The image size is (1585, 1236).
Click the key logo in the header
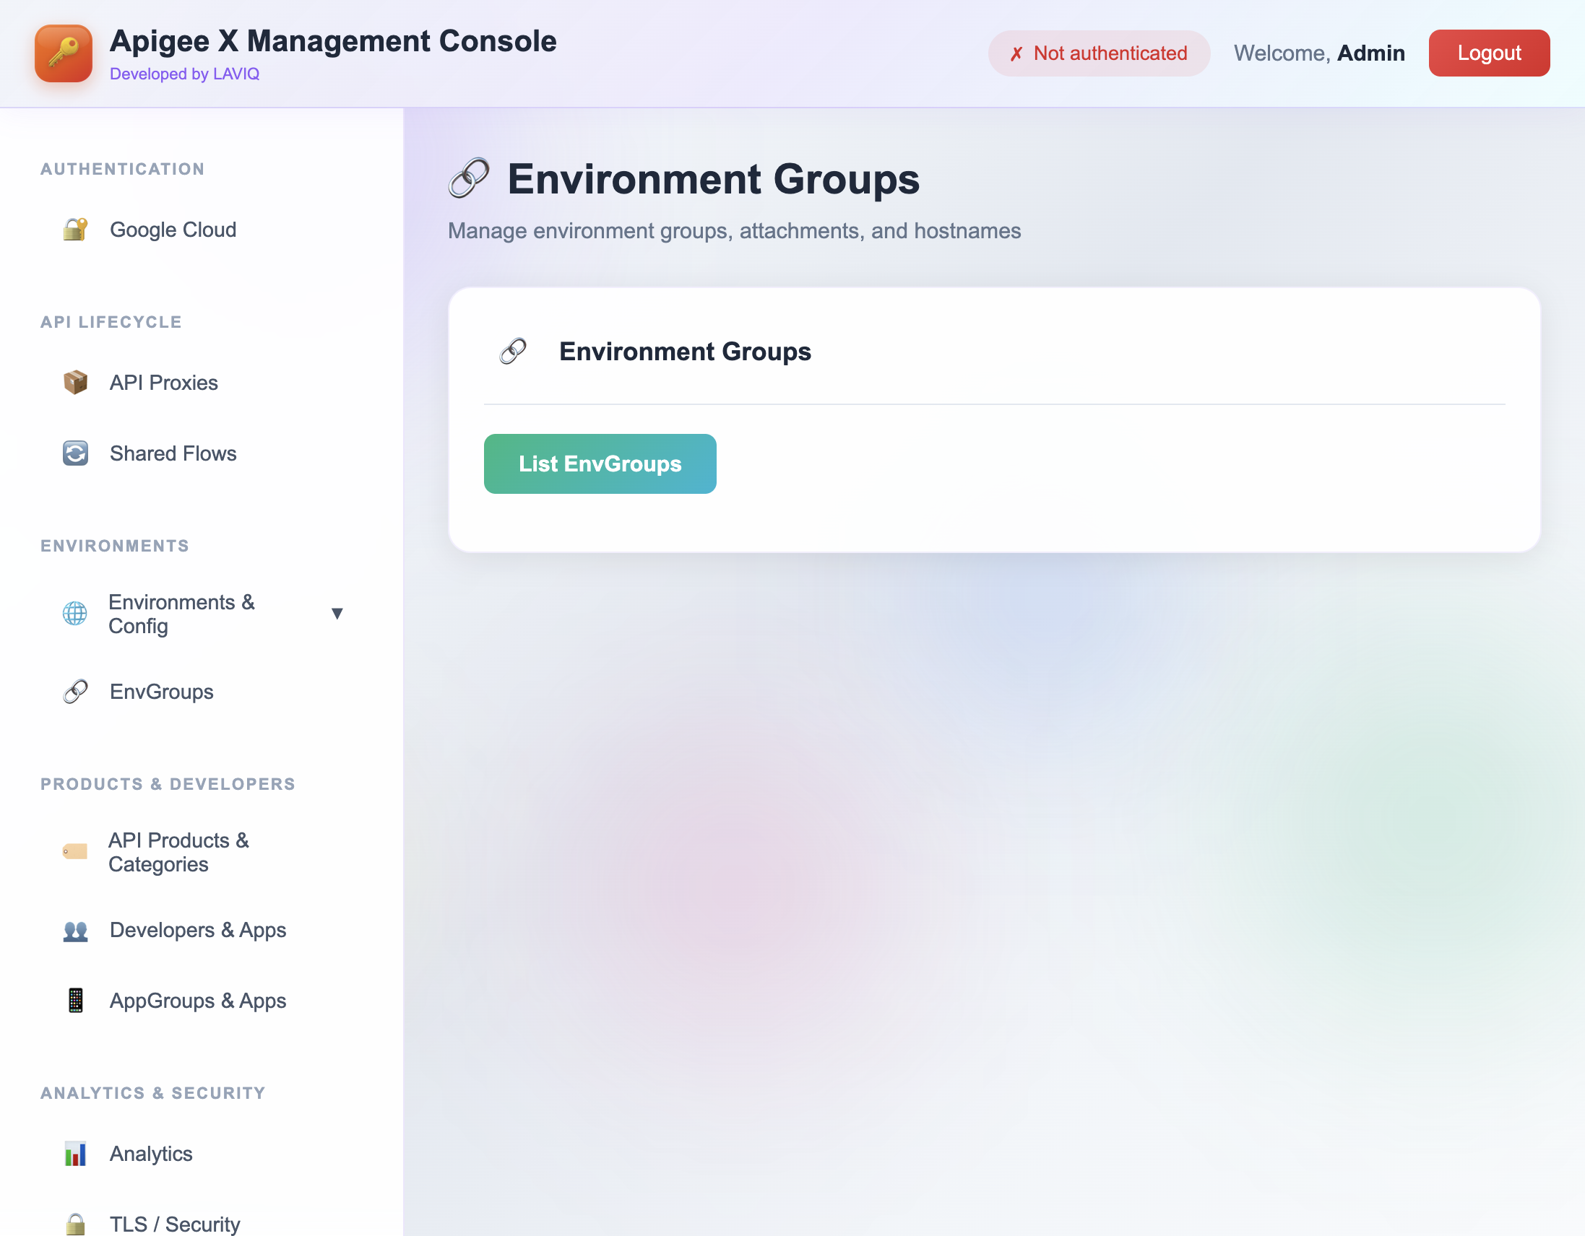63,52
